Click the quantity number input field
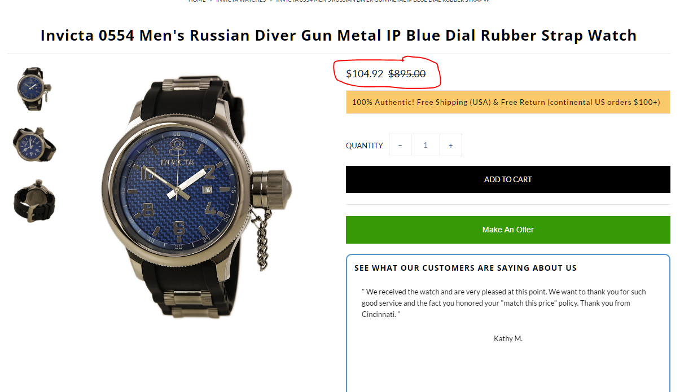Image resolution: width=693 pixels, height=392 pixels. (x=426, y=146)
